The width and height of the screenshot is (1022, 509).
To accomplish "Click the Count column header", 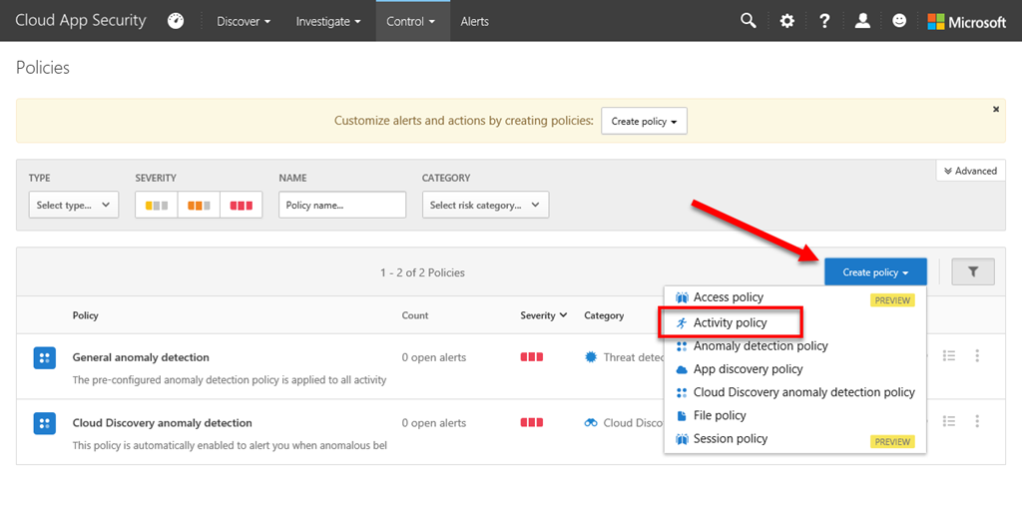I will coord(415,316).
